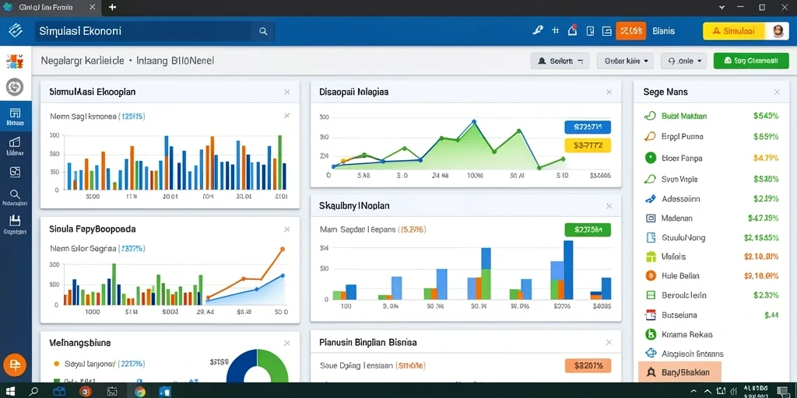This screenshot has height=398, width=797.
Task: Open the circular gray icon in the left sidebar
Action: coord(15,87)
